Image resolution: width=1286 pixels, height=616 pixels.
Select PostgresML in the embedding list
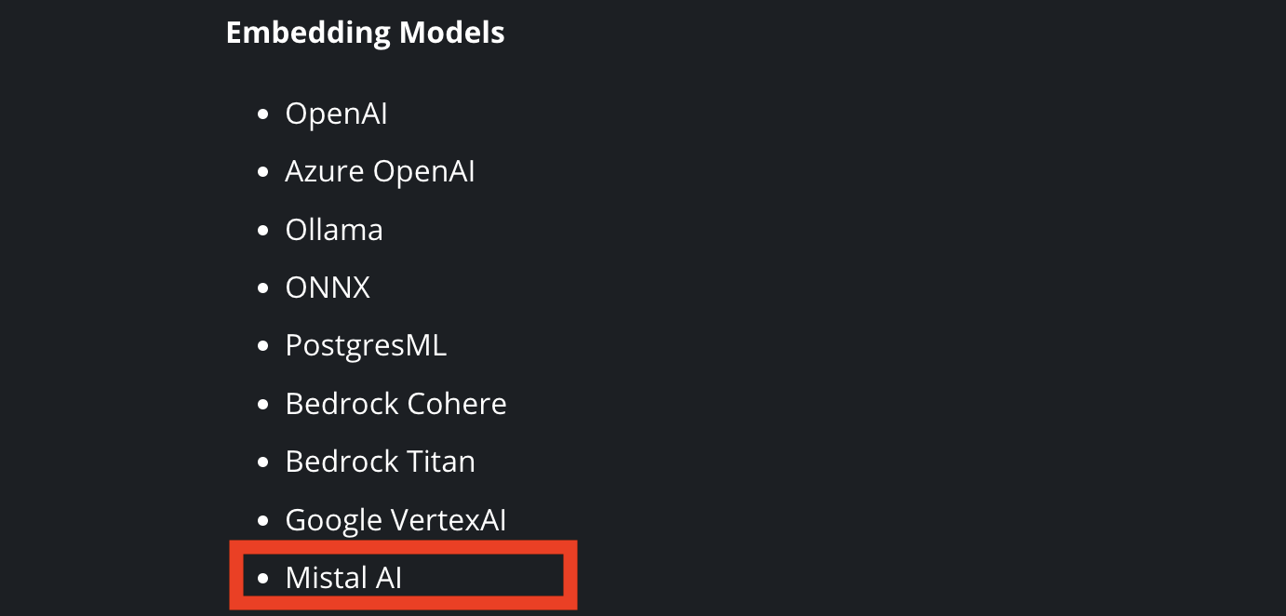366,345
